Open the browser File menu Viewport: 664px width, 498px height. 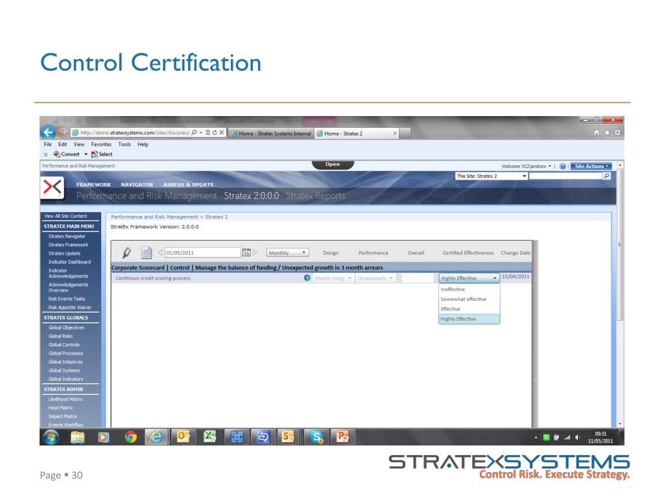tap(48, 145)
